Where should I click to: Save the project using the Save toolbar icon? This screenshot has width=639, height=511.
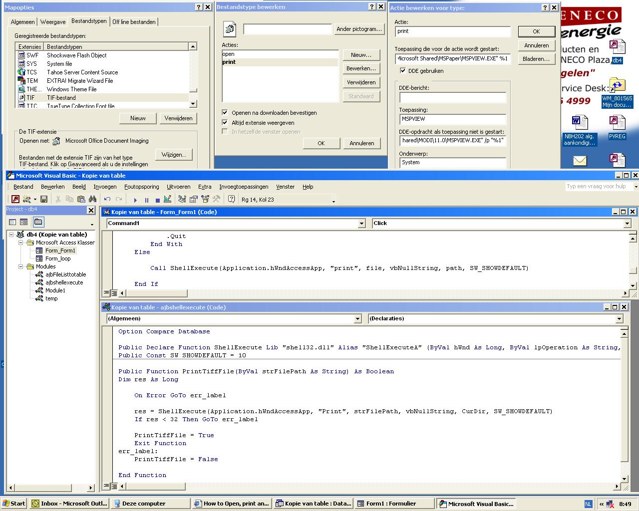tap(44, 199)
